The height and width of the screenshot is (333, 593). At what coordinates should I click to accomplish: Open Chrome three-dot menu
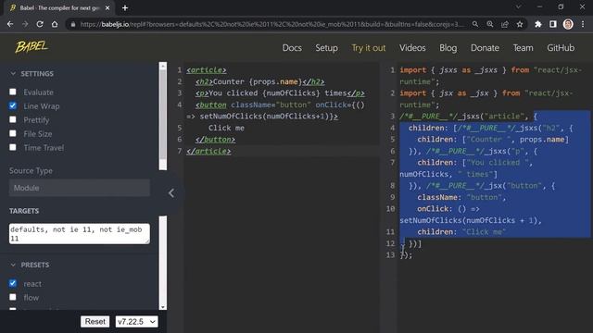click(x=583, y=24)
